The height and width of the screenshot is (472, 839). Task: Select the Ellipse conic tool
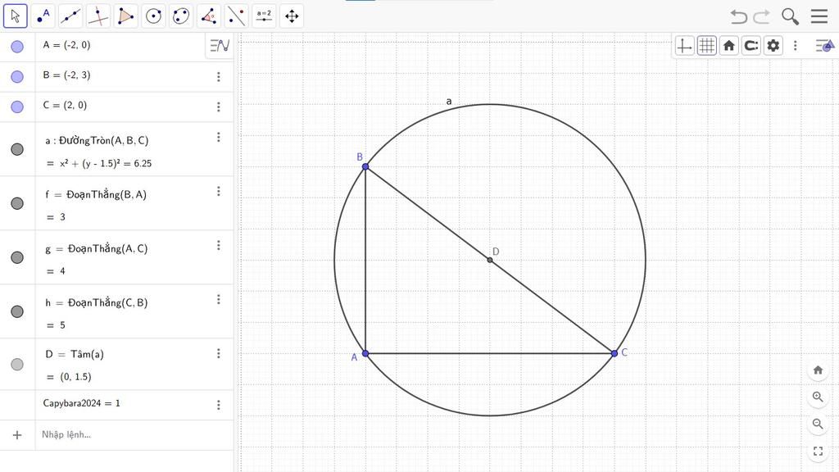[181, 16]
